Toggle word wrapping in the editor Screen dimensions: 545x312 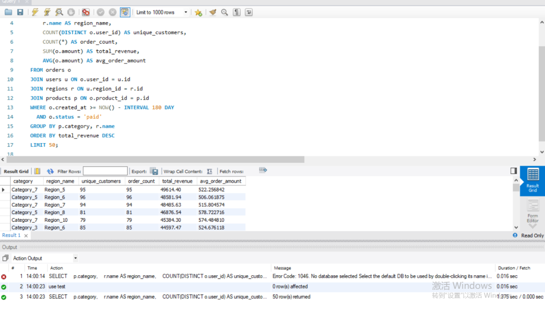point(249,13)
